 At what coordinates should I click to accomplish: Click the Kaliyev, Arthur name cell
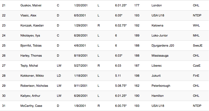click(x=30, y=96)
